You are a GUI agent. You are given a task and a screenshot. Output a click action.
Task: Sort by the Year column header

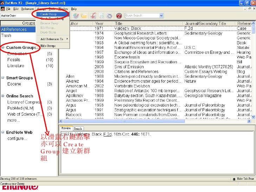click(102, 24)
